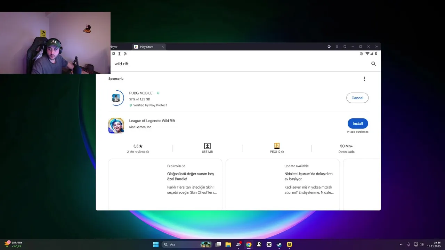
Task: Open the emulator account profile icon
Action: [329, 47]
